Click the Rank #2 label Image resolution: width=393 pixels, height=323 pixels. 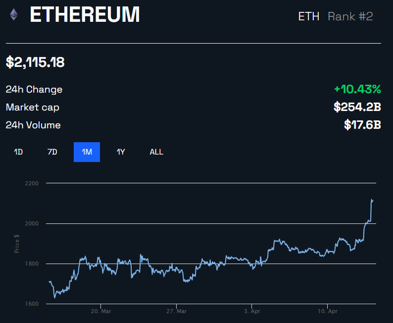click(350, 16)
